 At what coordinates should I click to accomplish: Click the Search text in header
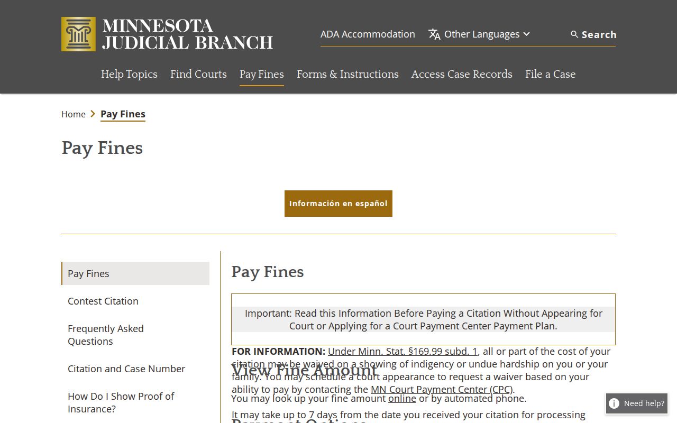[599, 34]
